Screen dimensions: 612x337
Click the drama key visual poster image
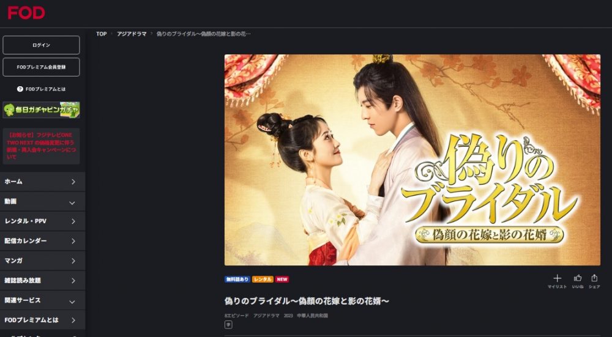pos(412,160)
